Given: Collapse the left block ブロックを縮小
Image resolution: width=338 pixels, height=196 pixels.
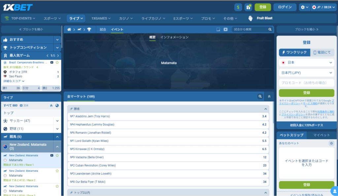Looking at the screenshot, I should pos(31,29).
